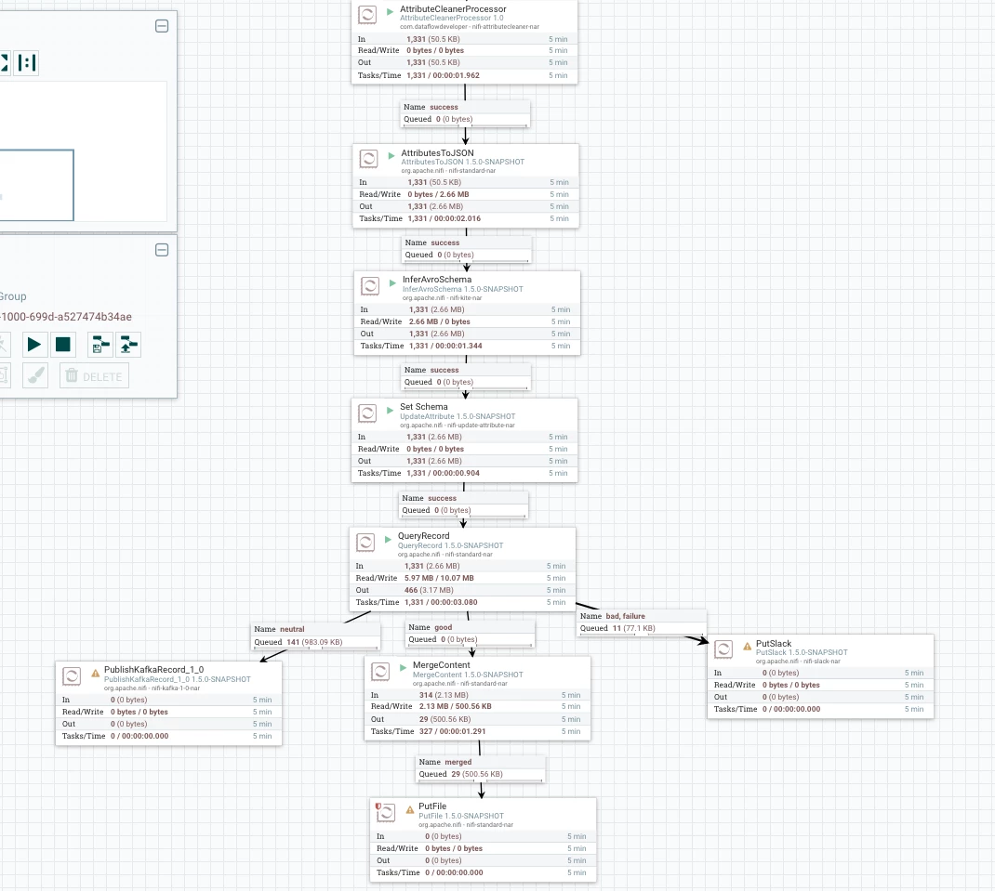Click the AttributeCleanerProcessor processor icon
The width and height of the screenshot is (995, 891).
(367, 15)
